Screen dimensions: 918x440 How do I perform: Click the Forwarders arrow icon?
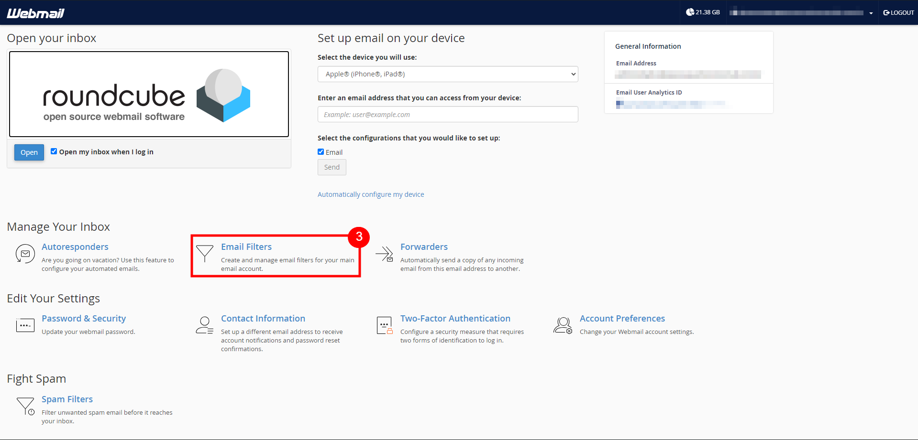[384, 254]
